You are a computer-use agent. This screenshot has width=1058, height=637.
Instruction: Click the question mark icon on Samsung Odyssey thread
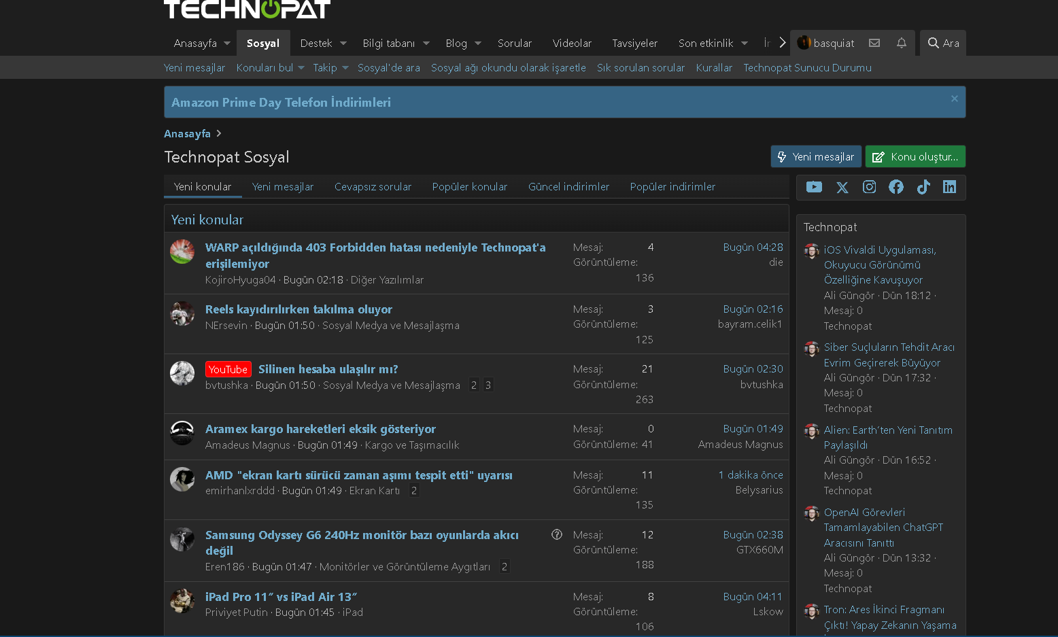[x=557, y=534]
